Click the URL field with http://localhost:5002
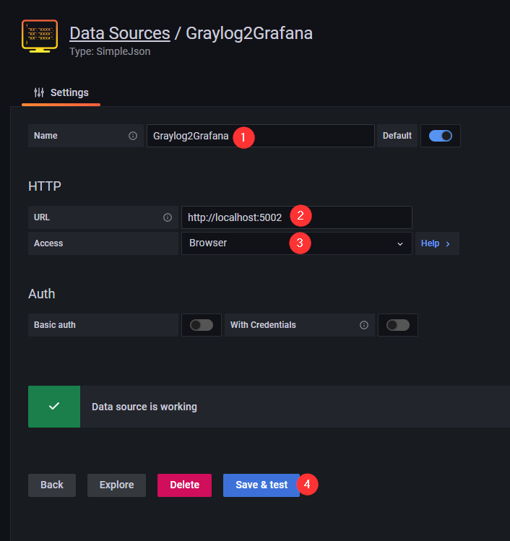The width and height of the screenshot is (510, 541). click(297, 217)
